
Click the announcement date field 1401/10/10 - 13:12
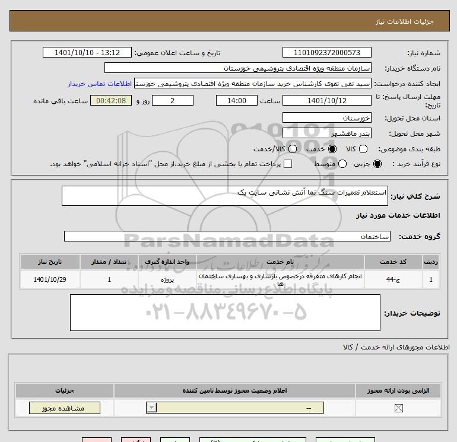tap(87, 52)
